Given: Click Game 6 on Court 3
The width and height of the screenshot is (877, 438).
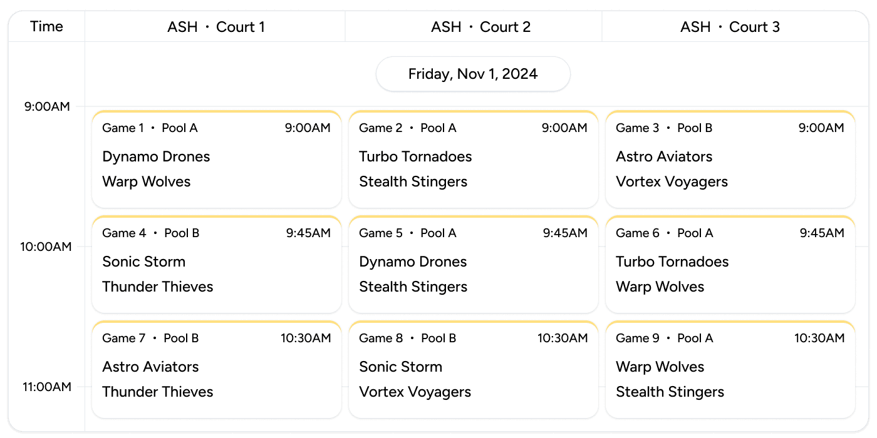Looking at the screenshot, I should (x=730, y=263).
